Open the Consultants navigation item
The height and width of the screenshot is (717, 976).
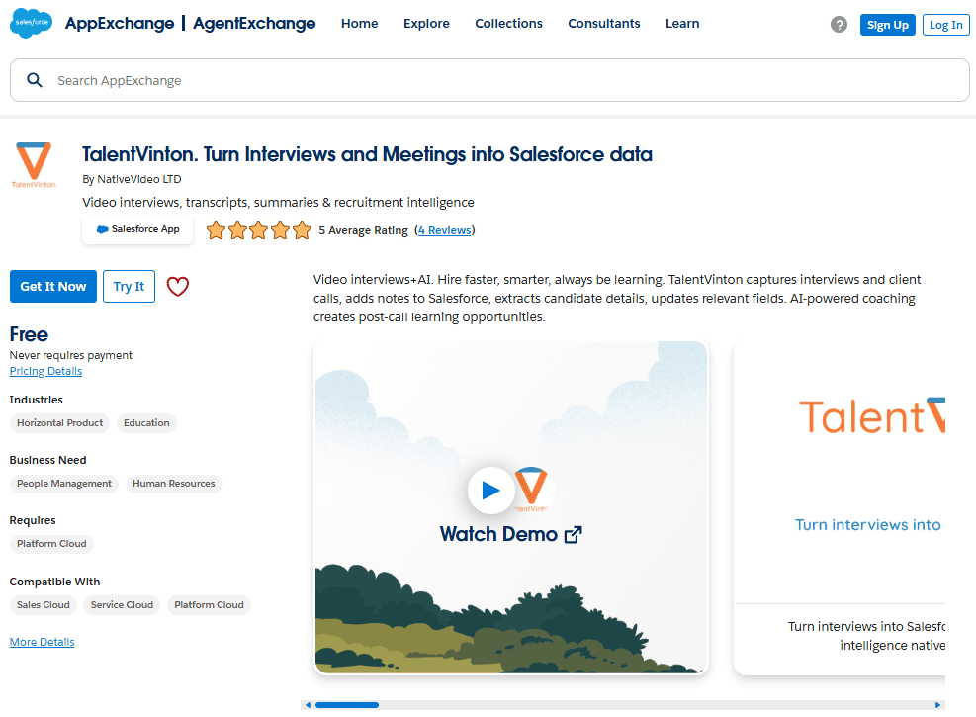tap(604, 24)
